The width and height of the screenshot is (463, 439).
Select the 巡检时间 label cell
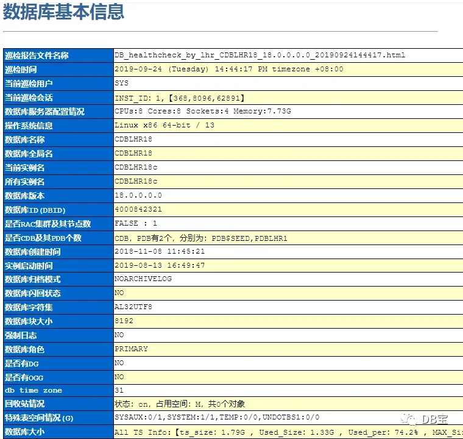coord(58,70)
